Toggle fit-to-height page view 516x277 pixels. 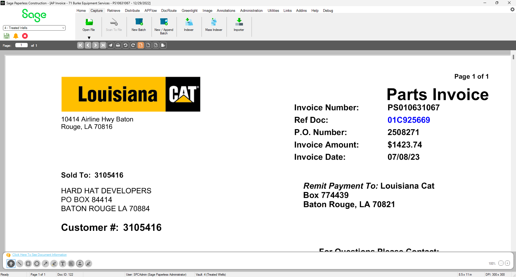148,45
